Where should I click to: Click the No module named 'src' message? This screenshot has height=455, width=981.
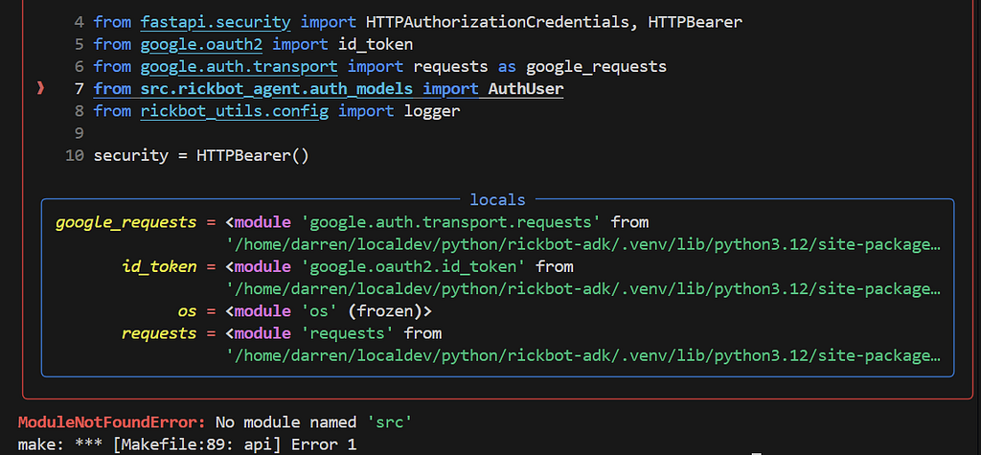click(314, 422)
